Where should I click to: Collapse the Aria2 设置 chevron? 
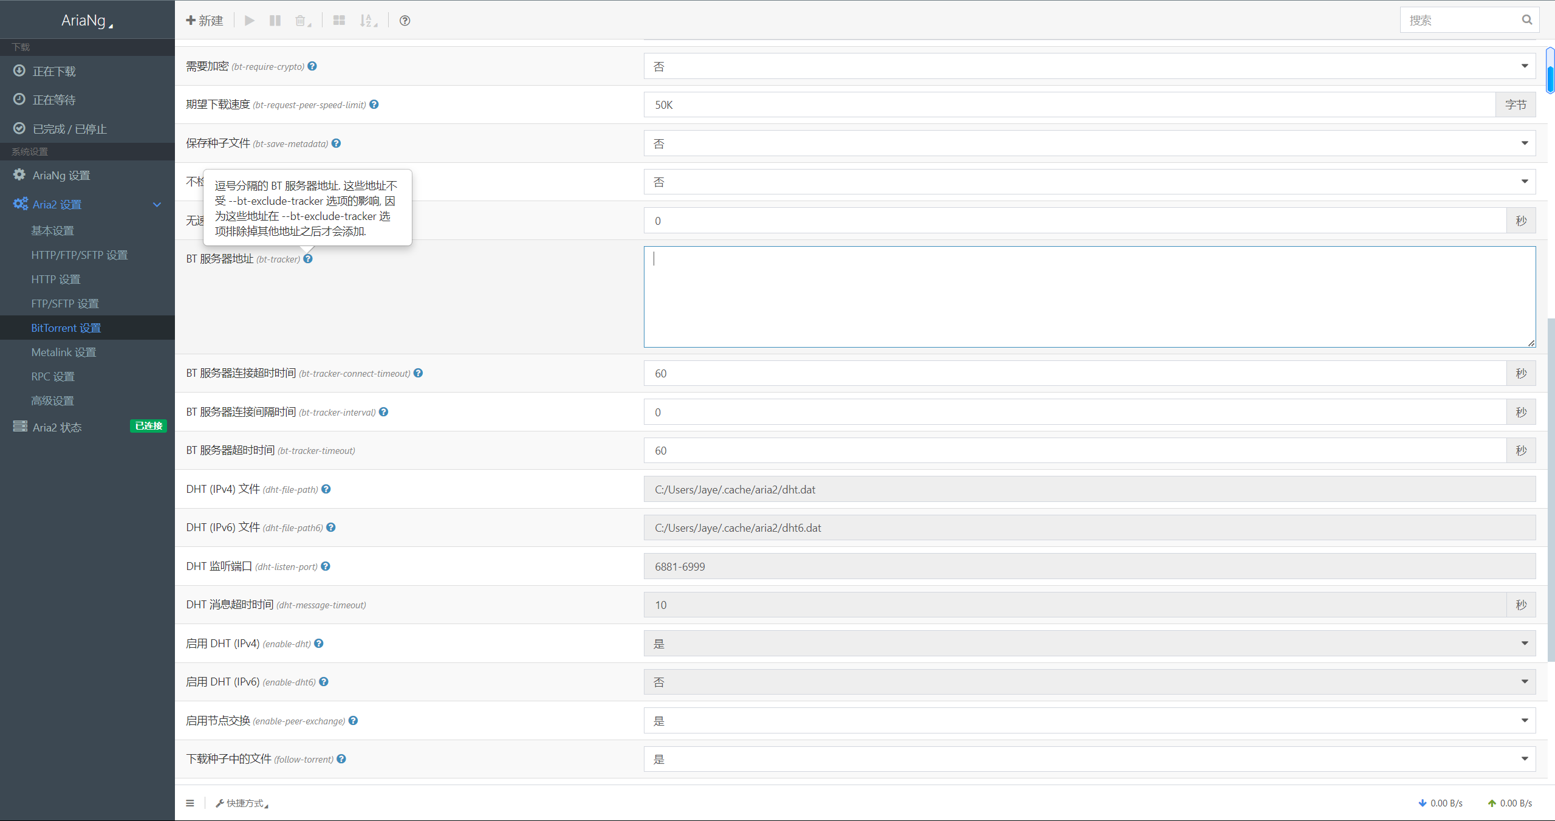157,205
